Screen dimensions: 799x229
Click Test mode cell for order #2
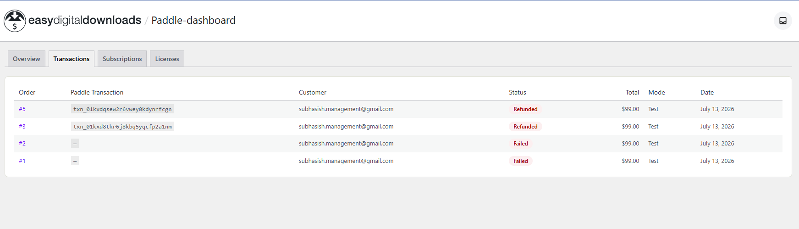point(653,144)
